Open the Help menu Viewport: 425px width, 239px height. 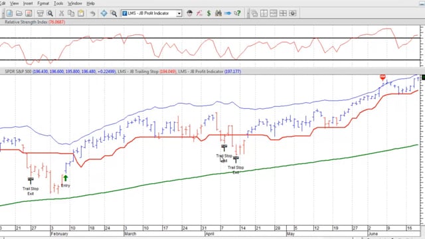[90, 3]
